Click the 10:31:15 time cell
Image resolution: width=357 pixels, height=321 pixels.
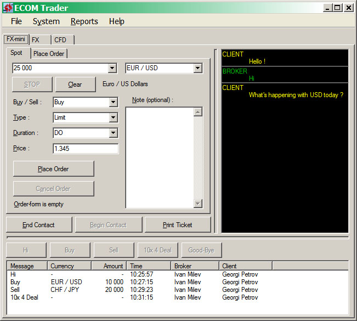(141, 297)
